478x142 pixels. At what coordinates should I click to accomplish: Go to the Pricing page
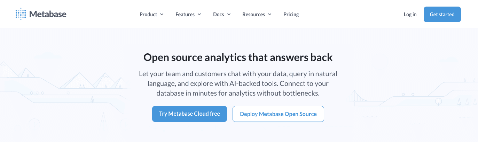coord(291,15)
